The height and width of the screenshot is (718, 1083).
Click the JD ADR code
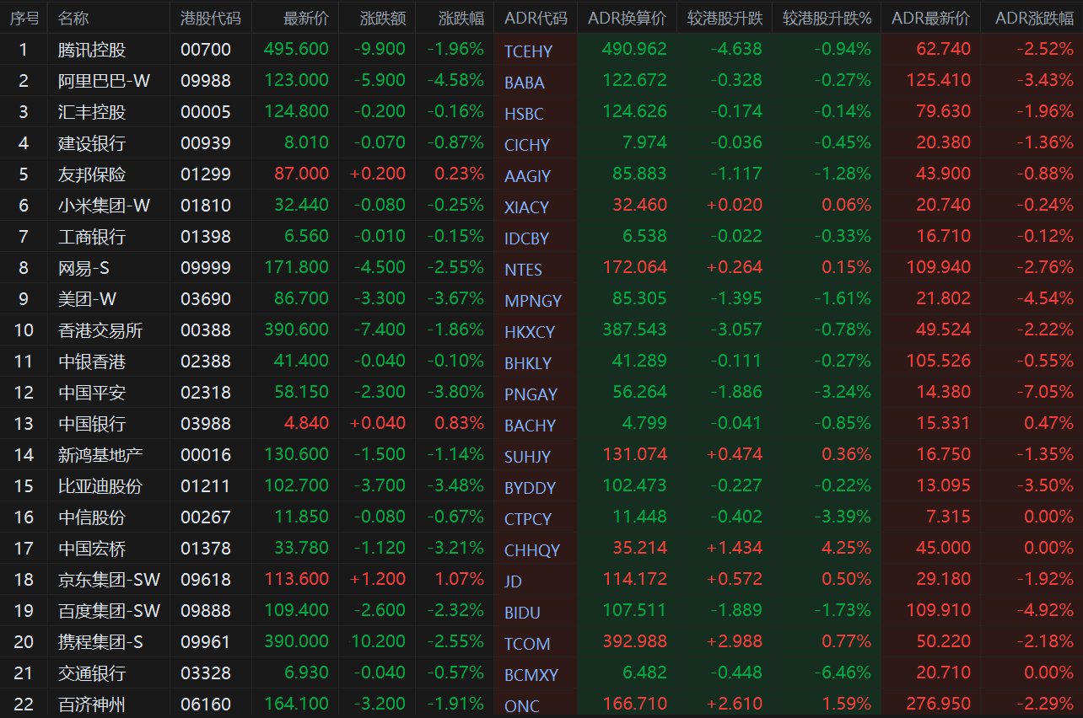click(512, 581)
